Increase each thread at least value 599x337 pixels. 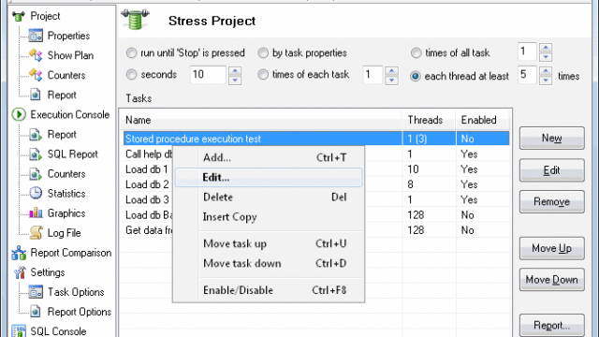click(x=546, y=71)
